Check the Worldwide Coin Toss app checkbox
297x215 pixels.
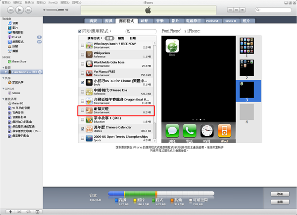(x=82, y=64)
